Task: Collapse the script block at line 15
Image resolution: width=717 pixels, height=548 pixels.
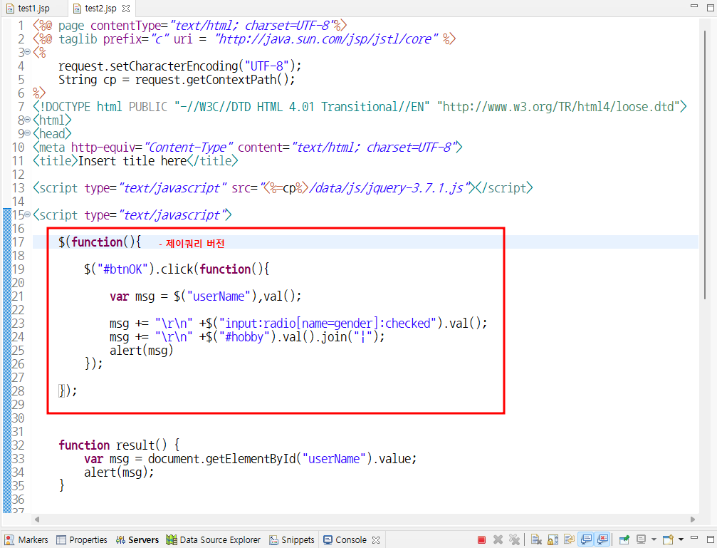Action: coord(28,214)
